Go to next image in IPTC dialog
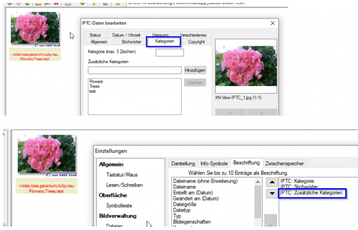Viewport: 358px width, 230px height. click(x=262, y=113)
